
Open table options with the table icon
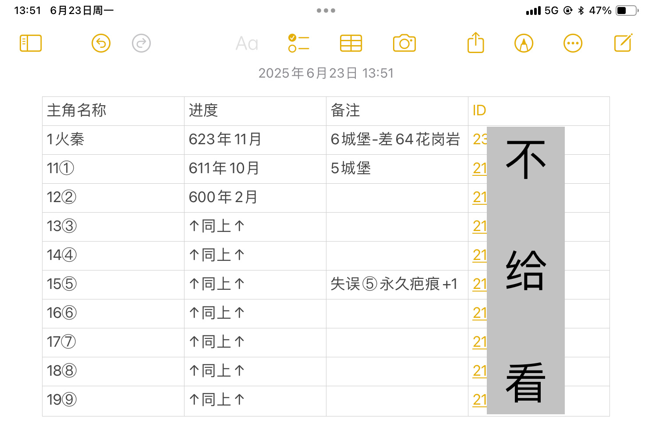[x=351, y=43]
